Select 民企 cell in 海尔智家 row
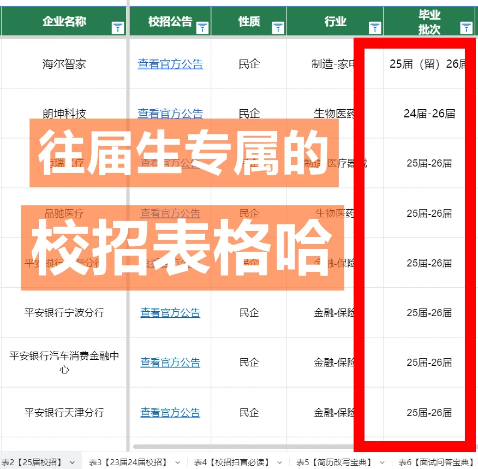The image size is (478, 469). [249, 64]
